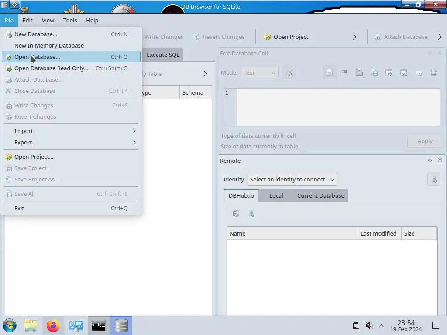Screen dimensions: 447x335
Task: Click Open Database menu item
Action: pos(71,57)
